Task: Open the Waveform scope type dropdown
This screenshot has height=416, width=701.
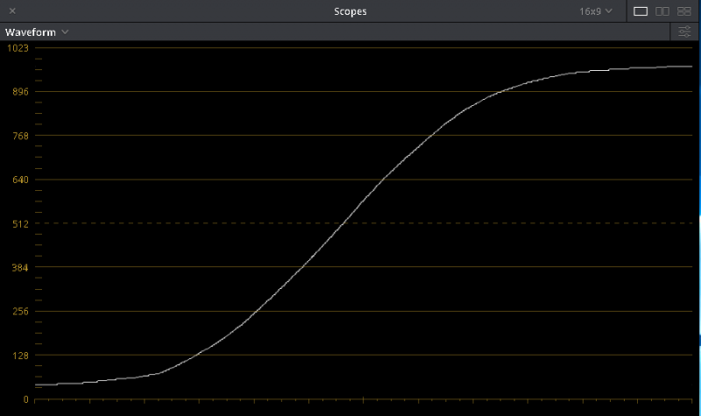Action: (x=37, y=32)
